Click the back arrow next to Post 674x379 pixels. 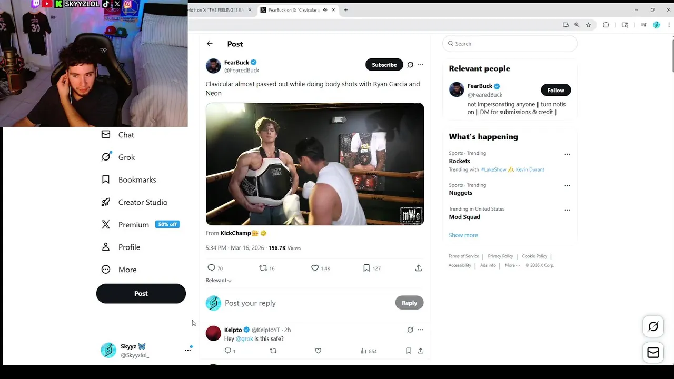[x=210, y=44]
